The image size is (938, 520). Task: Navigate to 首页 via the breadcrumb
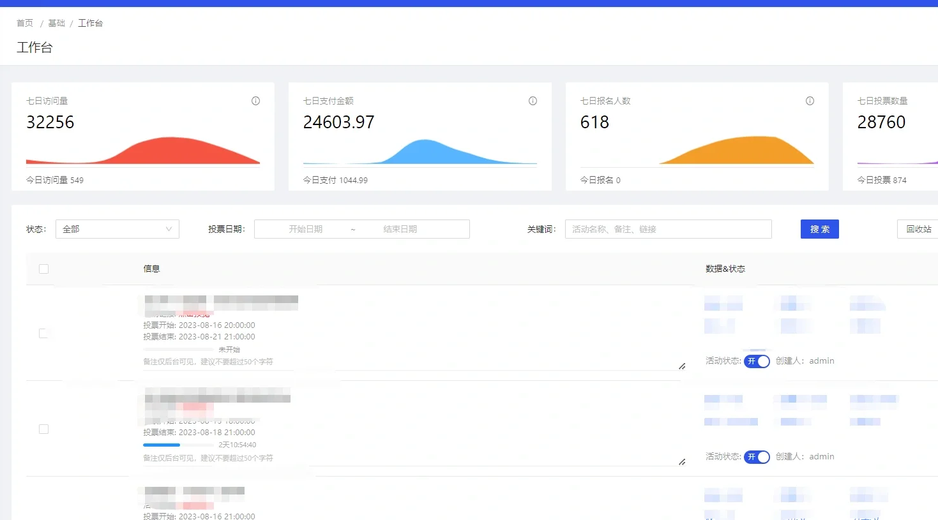(24, 23)
